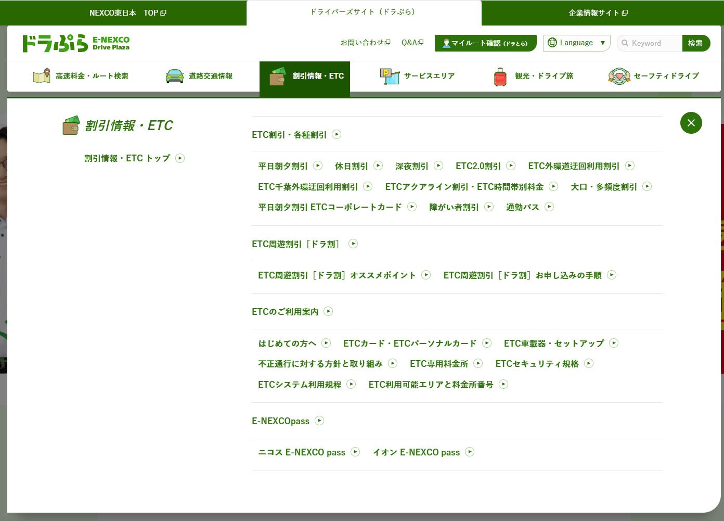Click マイルート確認 (ドラとら) button
The width and height of the screenshot is (724, 521).
coord(486,43)
